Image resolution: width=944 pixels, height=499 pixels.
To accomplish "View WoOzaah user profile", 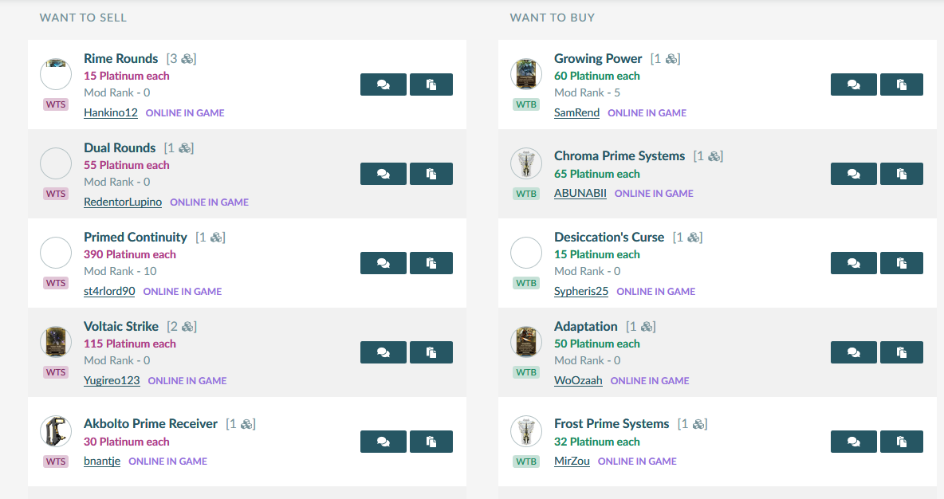I will (578, 380).
